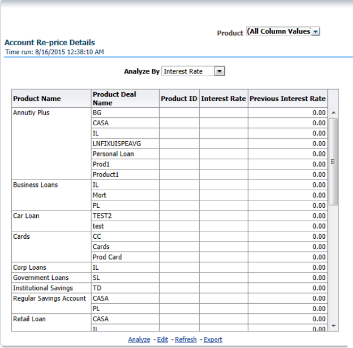Viewport: 353px width, 348px height.
Task: Click the Product1 deal name cell
Action: pyautogui.click(x=125, y=175)
